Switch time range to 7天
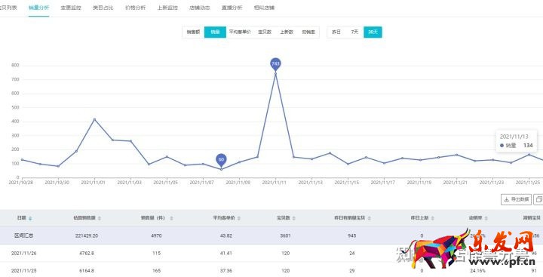Viewport: 543px width, 277px height. (354, 32)
